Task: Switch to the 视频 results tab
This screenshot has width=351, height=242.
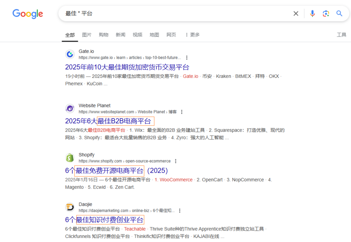Action: point(137,35)
